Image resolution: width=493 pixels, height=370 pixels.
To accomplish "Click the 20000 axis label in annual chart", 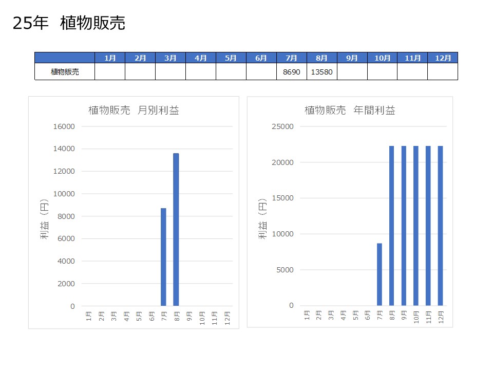I will pos(282,162).
